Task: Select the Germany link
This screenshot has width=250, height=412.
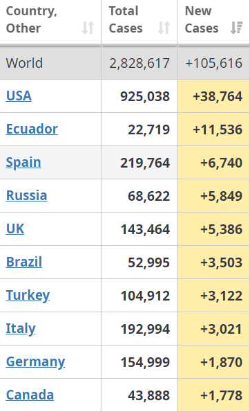Action: (36, 362)
